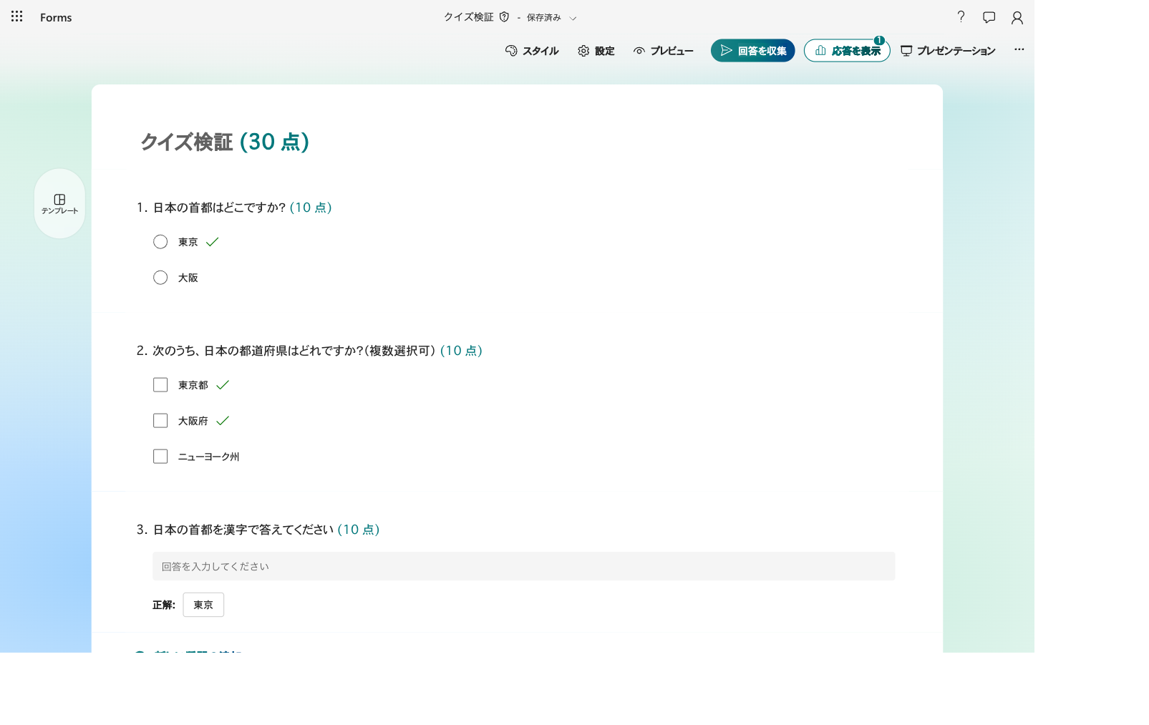Check the 大阪府 checkbox
Viewport: 1149px width, 725px height.
pyautogui.click(x=160, y=421)
